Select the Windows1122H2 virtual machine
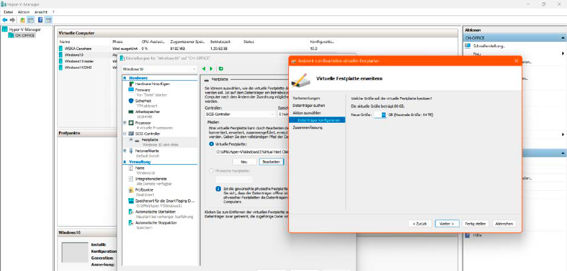This screenshot has width=567, height=271. tap(78, 67)
